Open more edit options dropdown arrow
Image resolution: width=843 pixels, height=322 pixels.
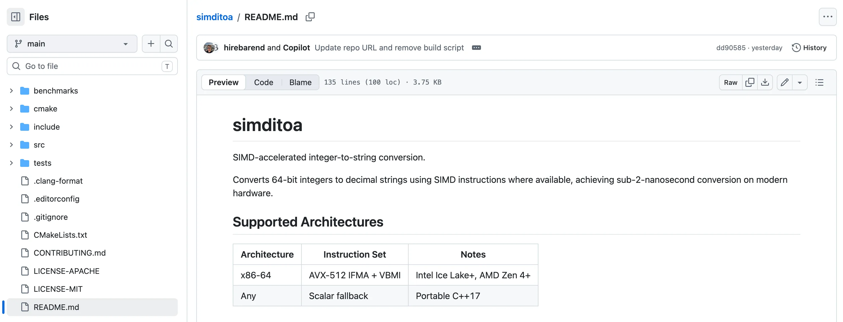tap(800, 82)
